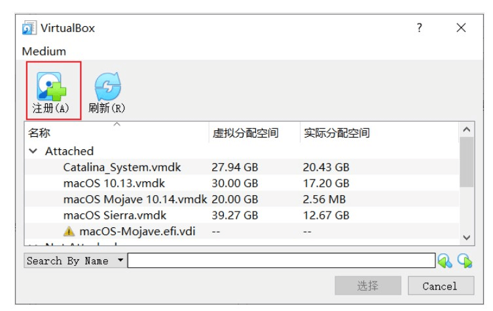Screen dimensions: 493x311
Task: Click the list scrollbar down arrow
Action: pos(467,238)
